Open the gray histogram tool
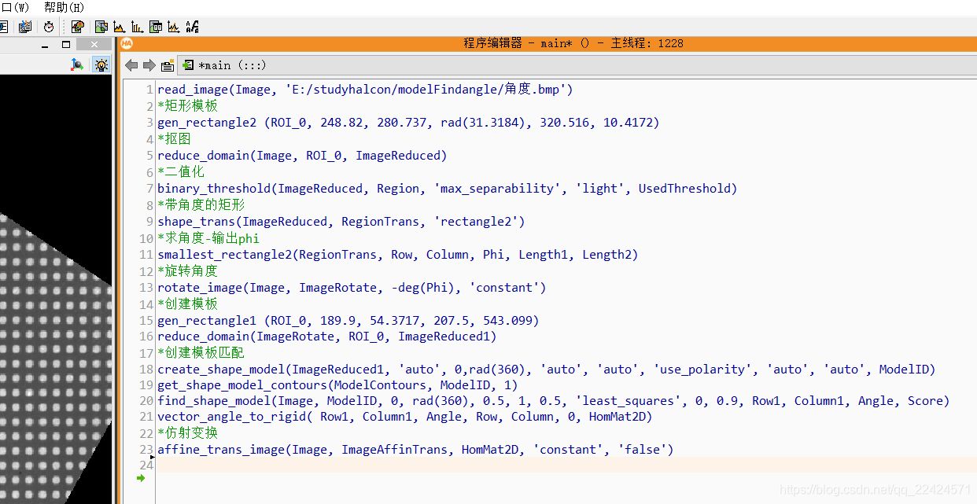 tap(120, 27)
